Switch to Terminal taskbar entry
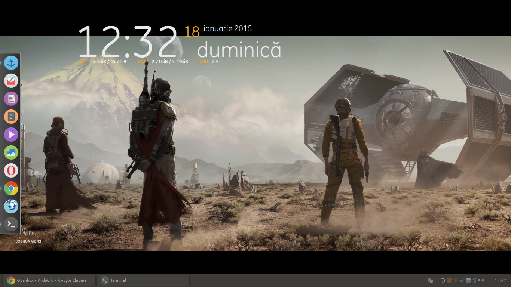Image resolution: width=511 pixels, height=287 pixels. 143,280
